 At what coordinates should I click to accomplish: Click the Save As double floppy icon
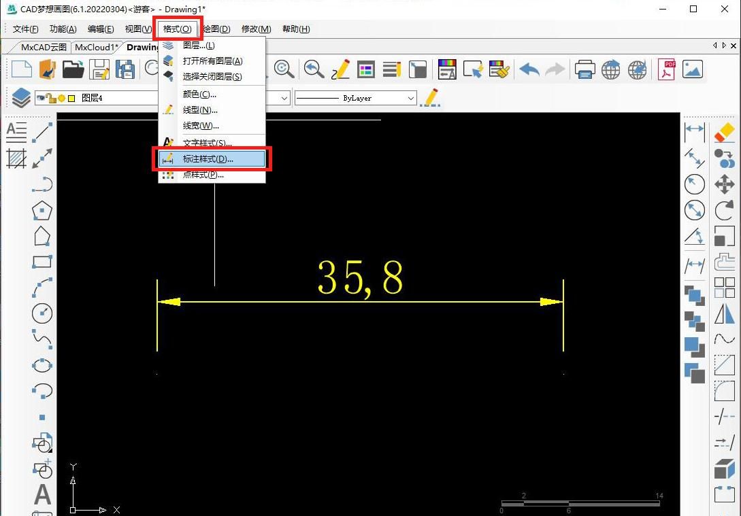pyautogui.click(x=125, y=69)
